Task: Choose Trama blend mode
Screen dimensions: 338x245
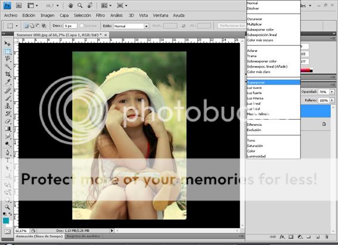Action: 274,56
